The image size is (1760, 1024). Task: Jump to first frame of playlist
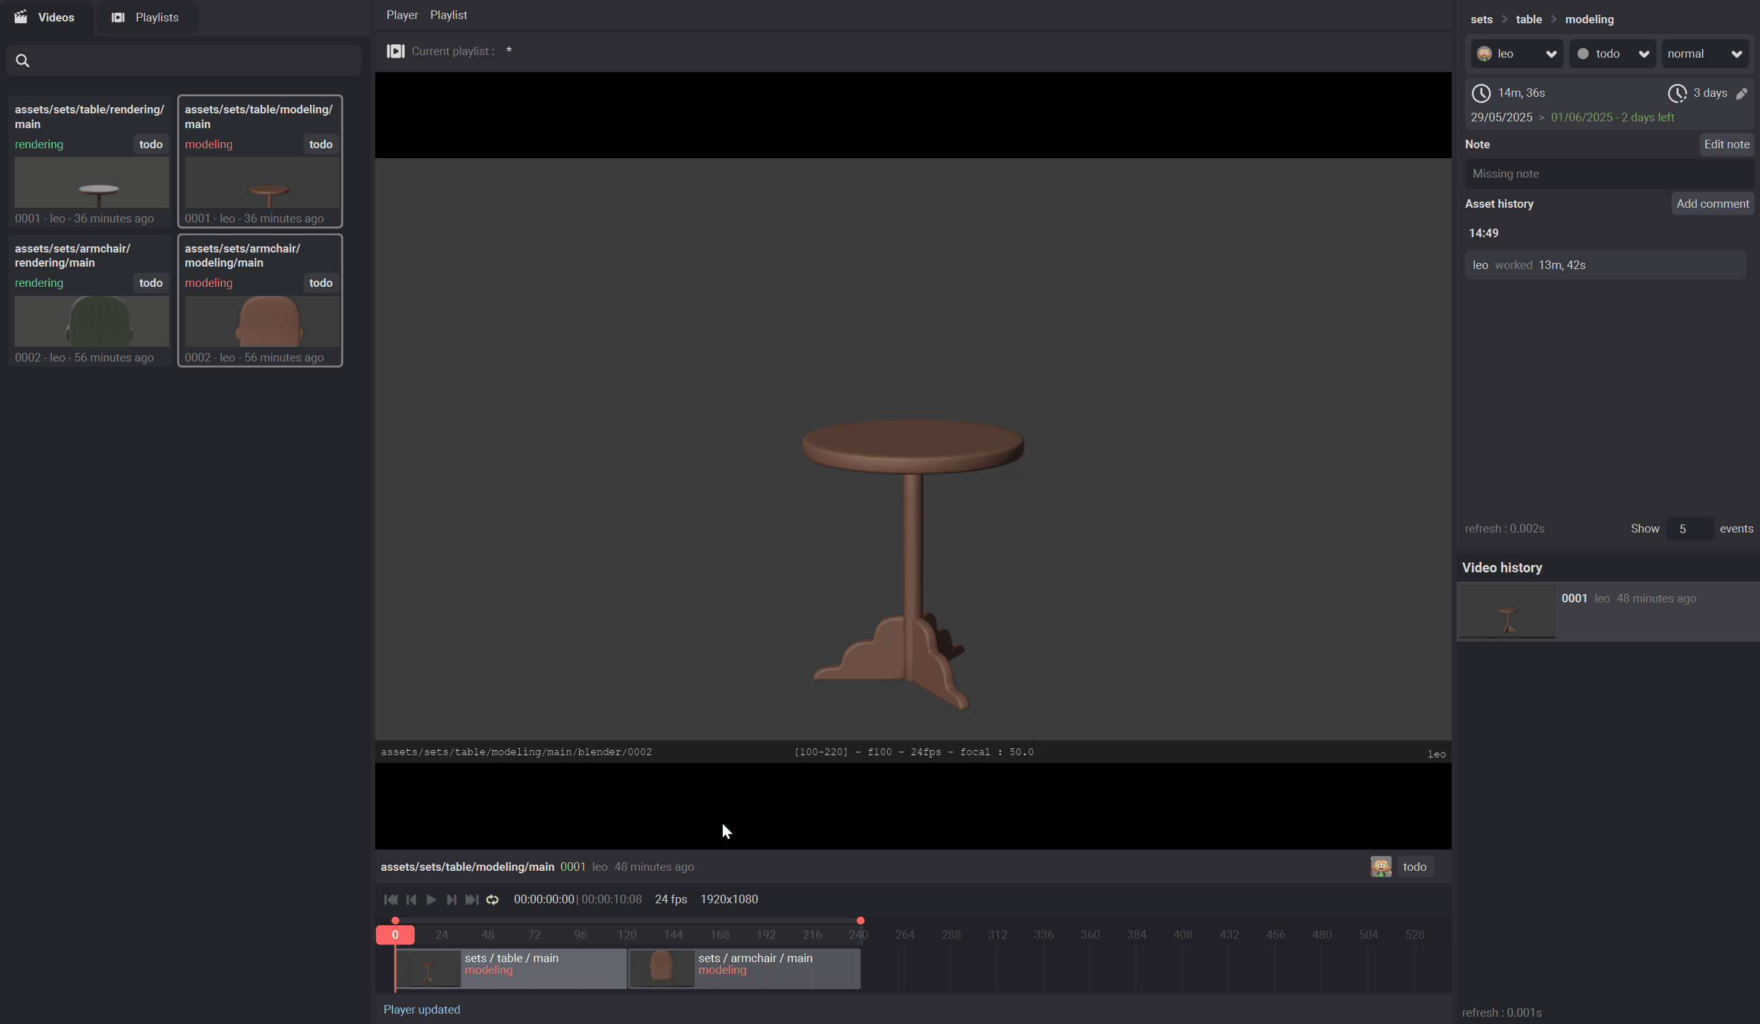391,900
